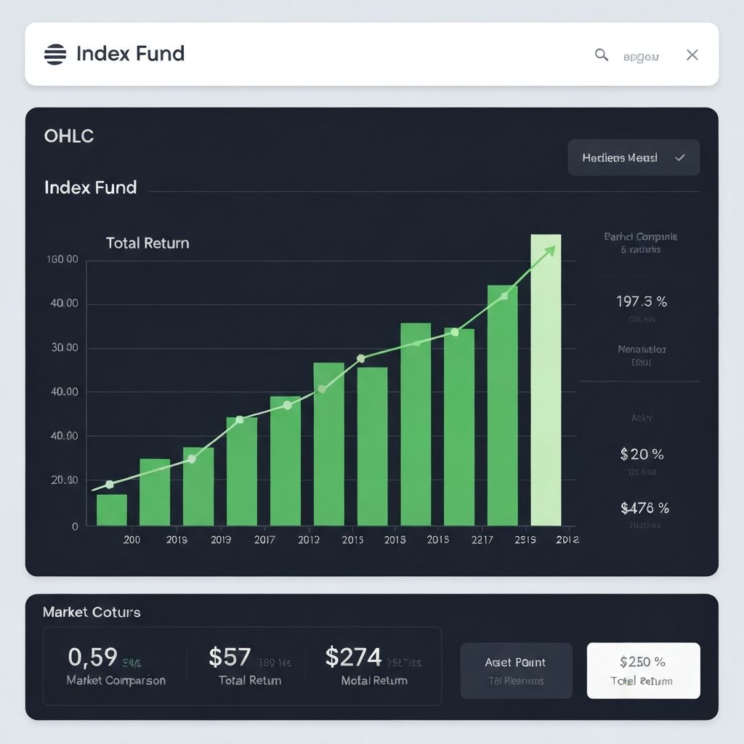Screen dimensions: 744x744
Task: Click the upward trend arrow on the chart
Action: tap(551, 249)
